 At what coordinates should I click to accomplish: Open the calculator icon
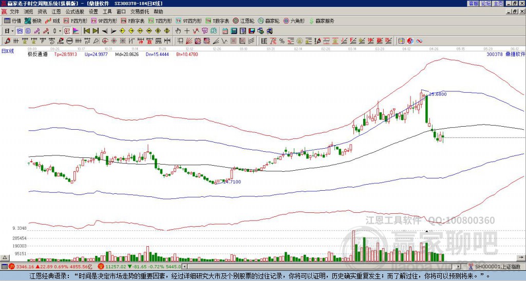[x=234, y=31]
